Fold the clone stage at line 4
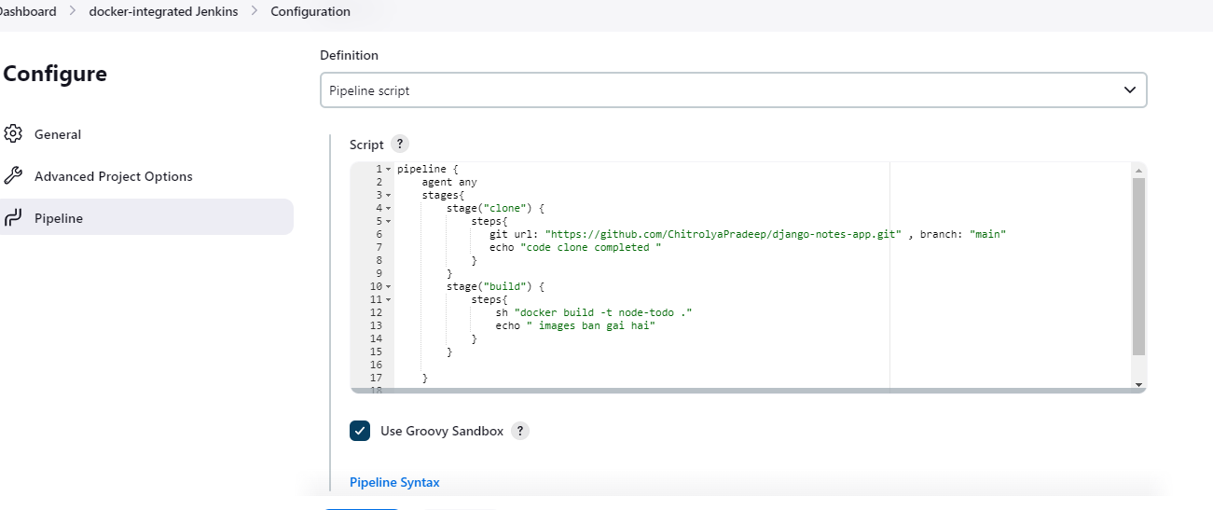This screenshot has width=1213, height=510. [x=388, y=208]
